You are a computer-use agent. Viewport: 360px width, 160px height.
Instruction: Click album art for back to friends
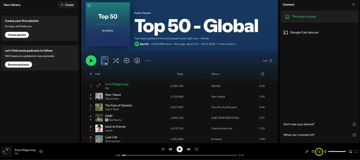[x=99, y=128]
